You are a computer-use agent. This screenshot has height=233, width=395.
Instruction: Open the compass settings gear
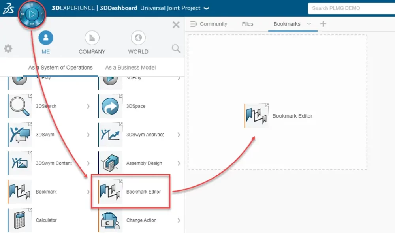click(8, 48)
